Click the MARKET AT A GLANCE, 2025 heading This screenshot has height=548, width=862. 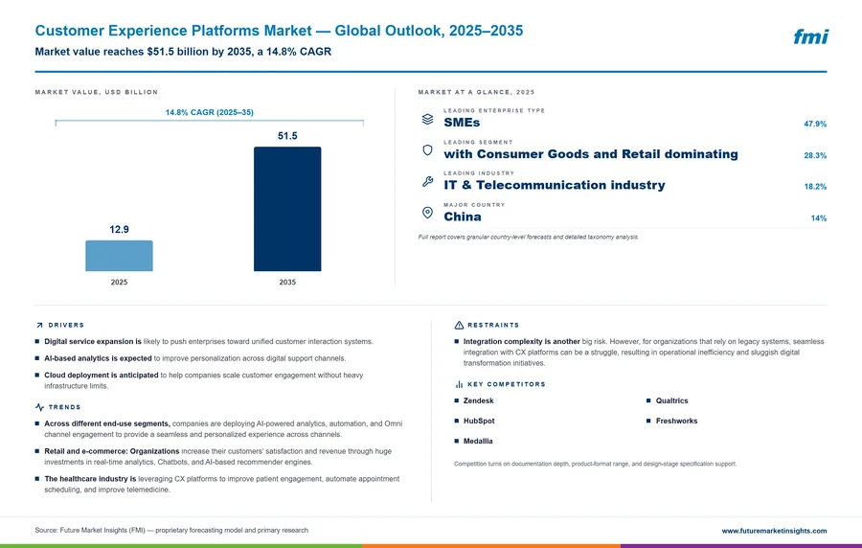tap(476, 92)
